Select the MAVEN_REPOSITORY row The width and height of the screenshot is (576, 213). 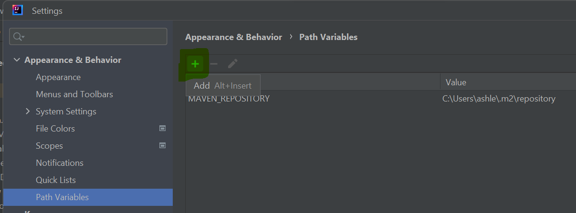(x=381, y=99)
